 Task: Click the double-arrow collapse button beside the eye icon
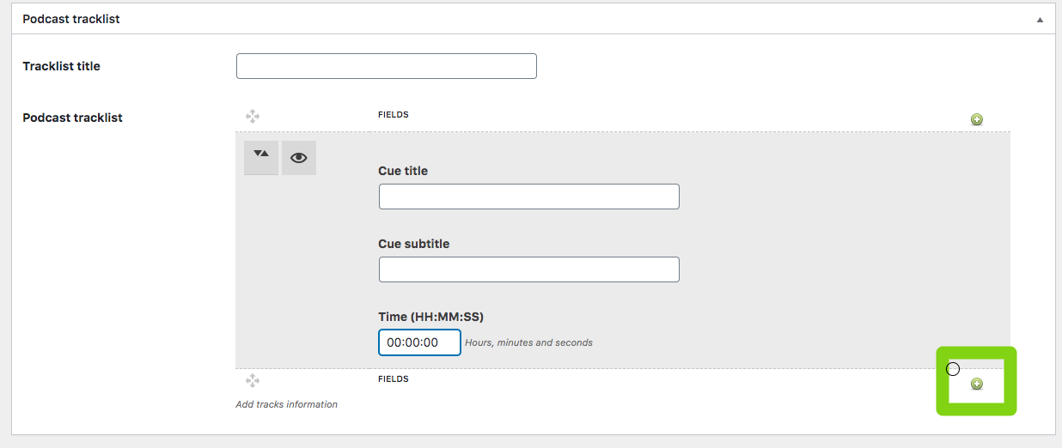[x=261, y=158]
